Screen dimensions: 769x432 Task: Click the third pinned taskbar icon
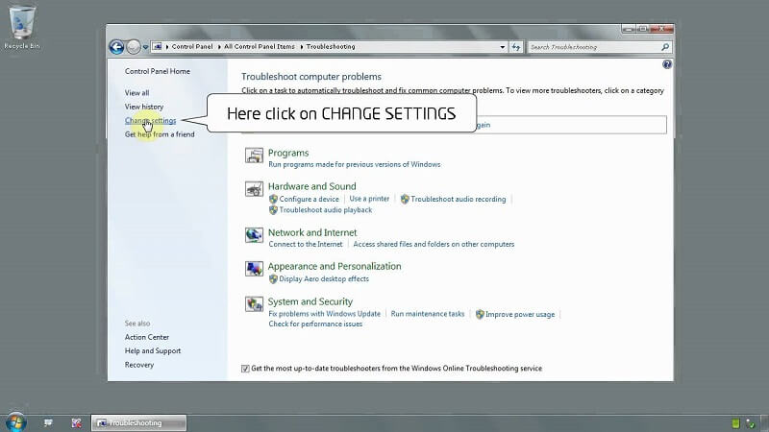point(77,422)
